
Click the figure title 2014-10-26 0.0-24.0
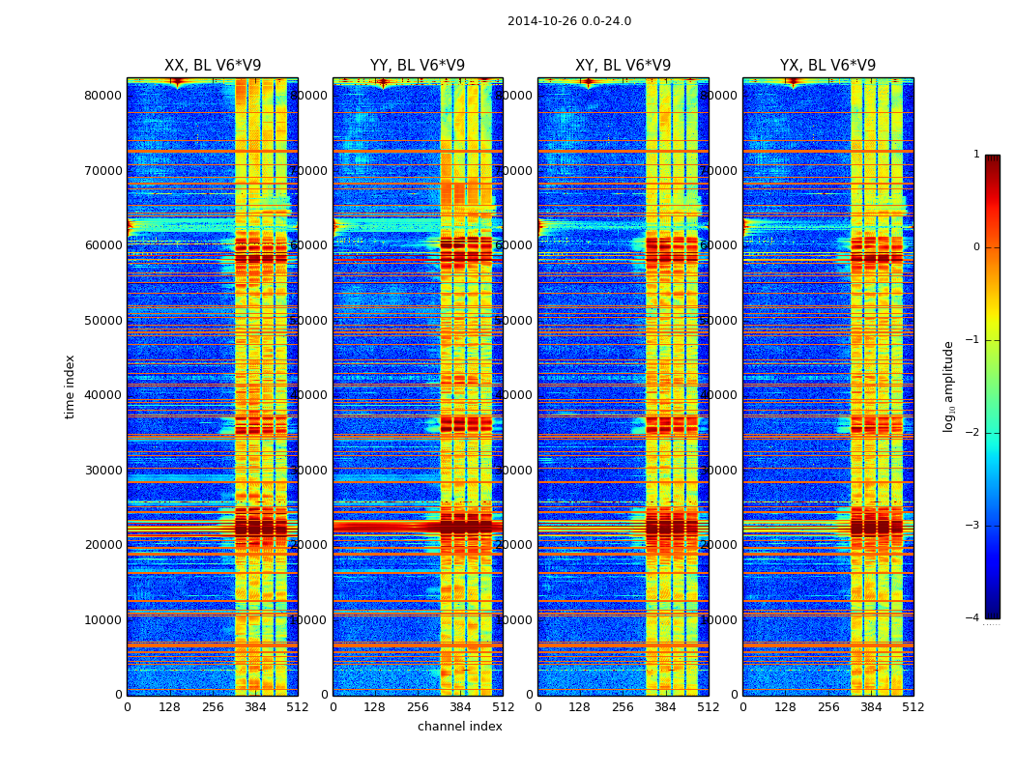[568, 21]
